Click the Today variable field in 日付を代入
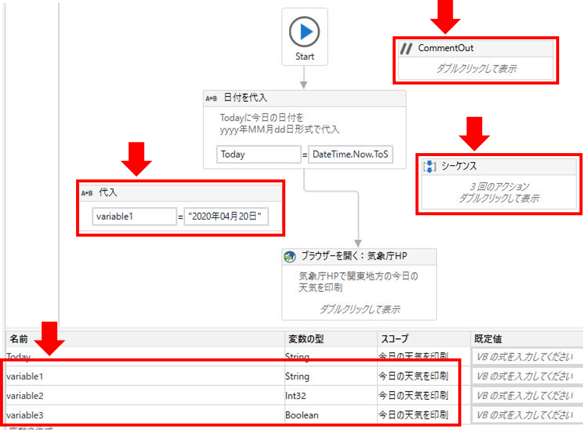Image resolution: width=583 pixels, height=430 pixels. point(258,154)
